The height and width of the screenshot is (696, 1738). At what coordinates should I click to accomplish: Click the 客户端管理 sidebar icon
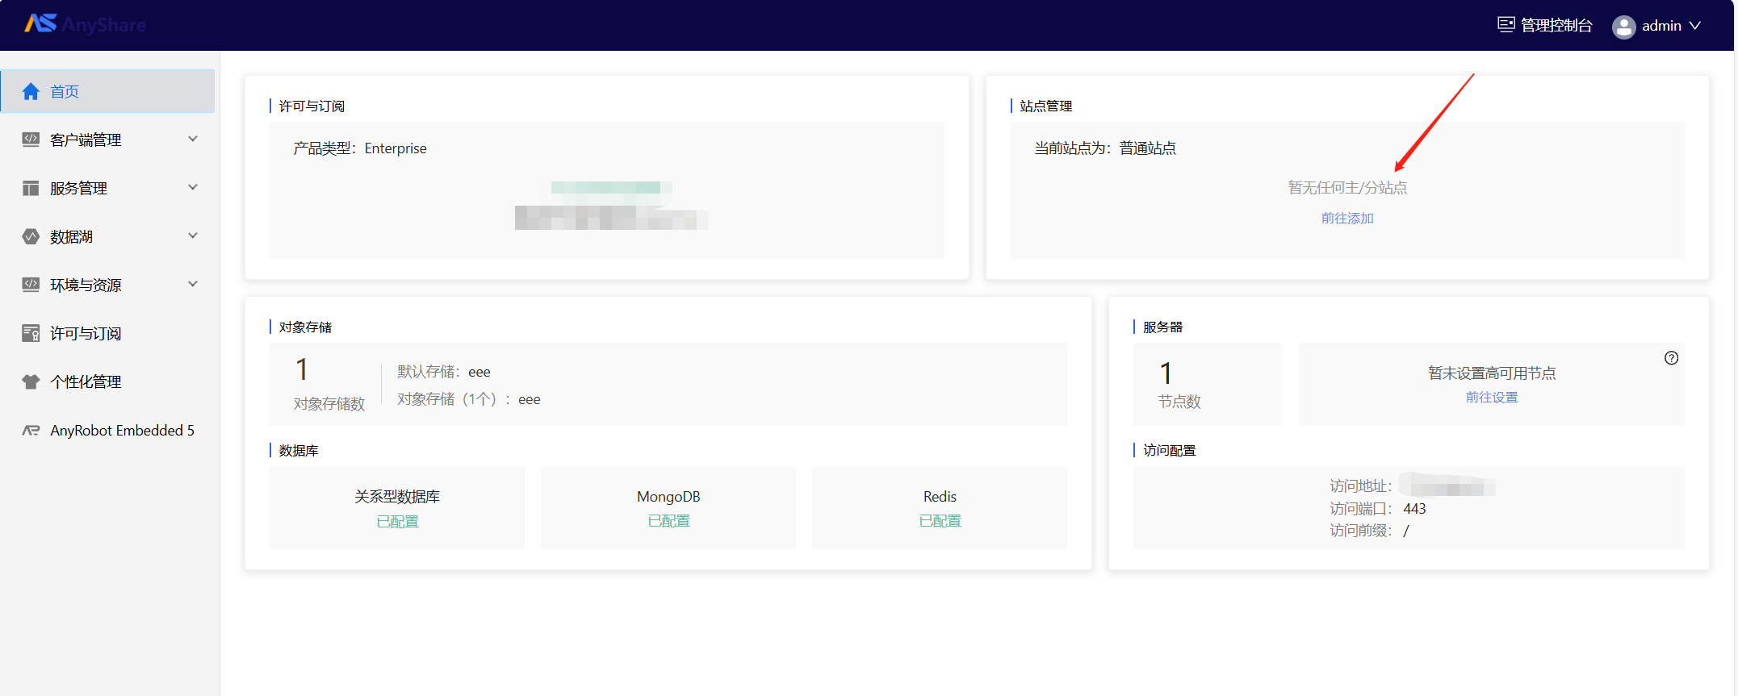(x=31, y=140)
